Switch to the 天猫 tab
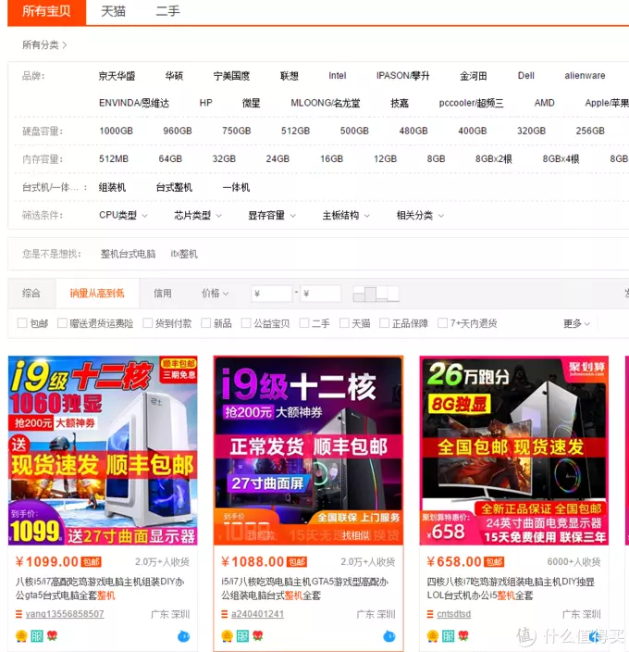This screenshot has width=629, height=652. (x=113, y=11)
